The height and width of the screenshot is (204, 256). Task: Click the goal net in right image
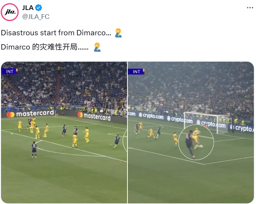click(207, 122)
